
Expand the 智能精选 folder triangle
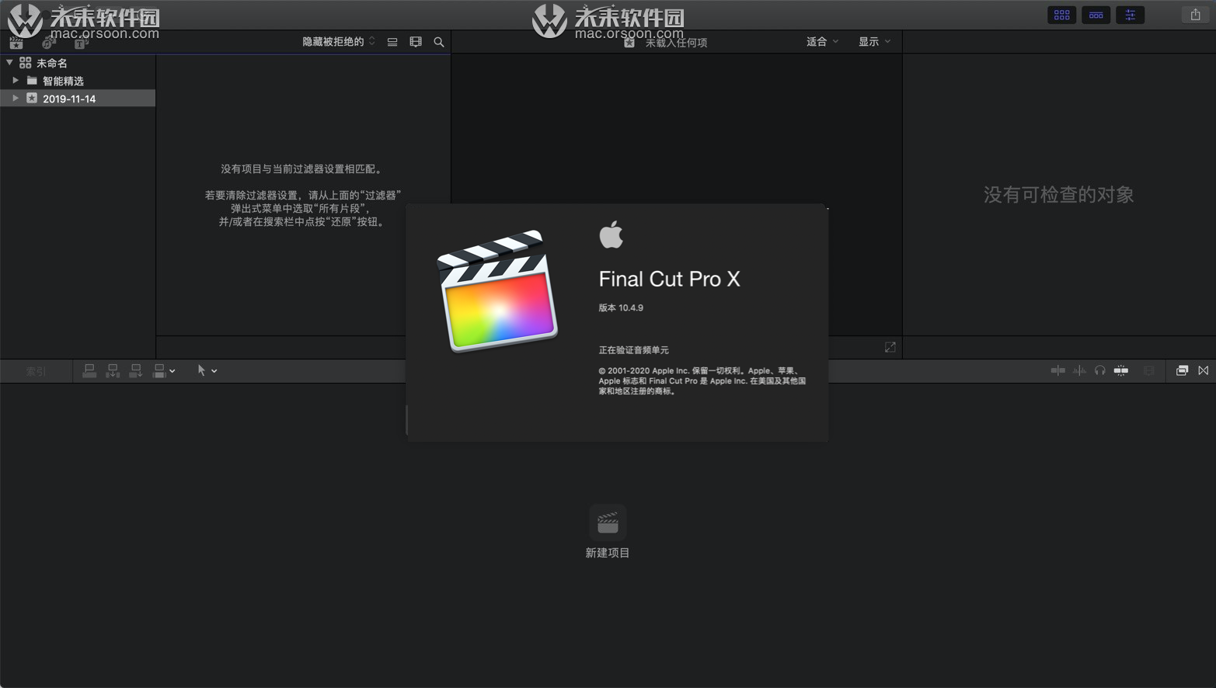(x=16, y=80)
